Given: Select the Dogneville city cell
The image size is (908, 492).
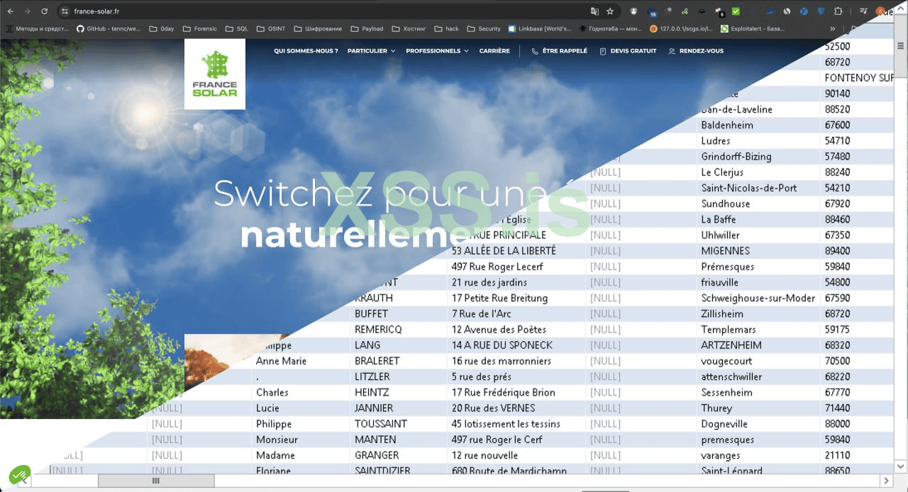Looking at the screenshot, I should click(758, 424).
